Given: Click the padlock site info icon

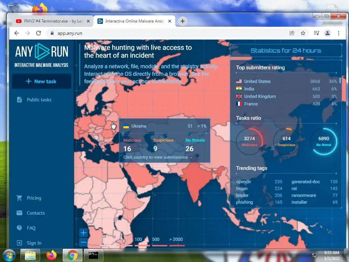Looking at the screenshot, I should point(52,33).
